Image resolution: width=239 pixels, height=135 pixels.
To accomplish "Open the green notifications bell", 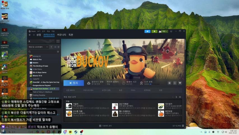I will pos(154,31).
